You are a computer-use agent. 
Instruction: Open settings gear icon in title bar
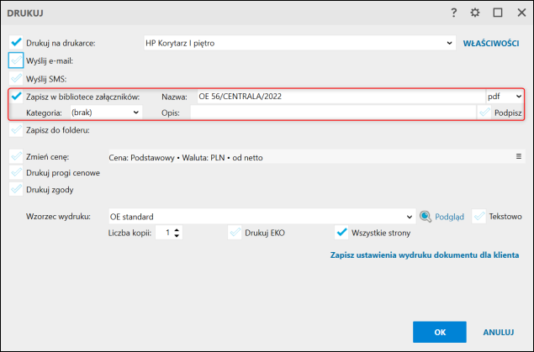tap(475, 13)
